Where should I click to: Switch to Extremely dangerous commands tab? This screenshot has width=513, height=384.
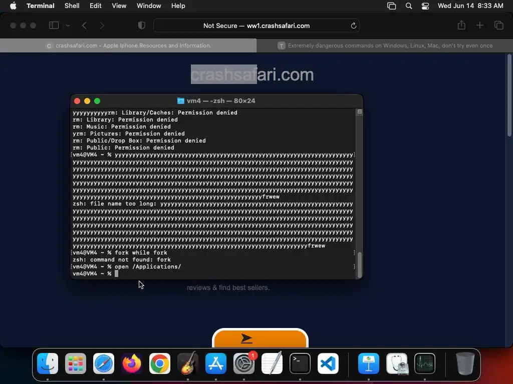385,45
